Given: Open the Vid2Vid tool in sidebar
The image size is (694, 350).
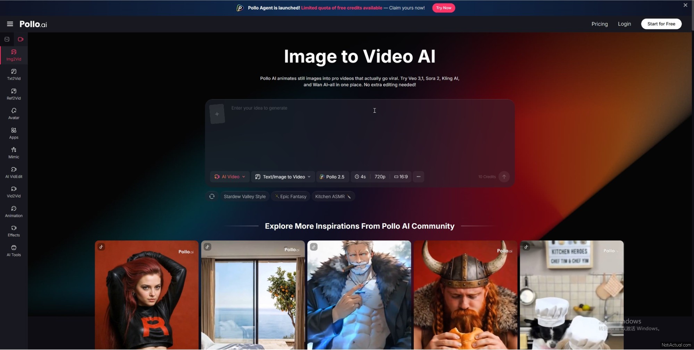Looking at the screenshot, I should [x=14, y=192].
